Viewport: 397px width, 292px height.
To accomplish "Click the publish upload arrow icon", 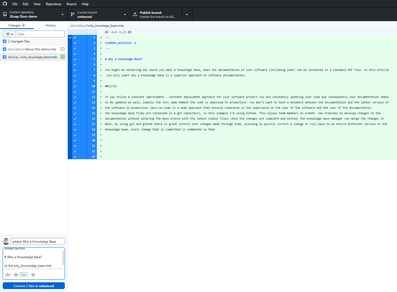I will point(135,14).
